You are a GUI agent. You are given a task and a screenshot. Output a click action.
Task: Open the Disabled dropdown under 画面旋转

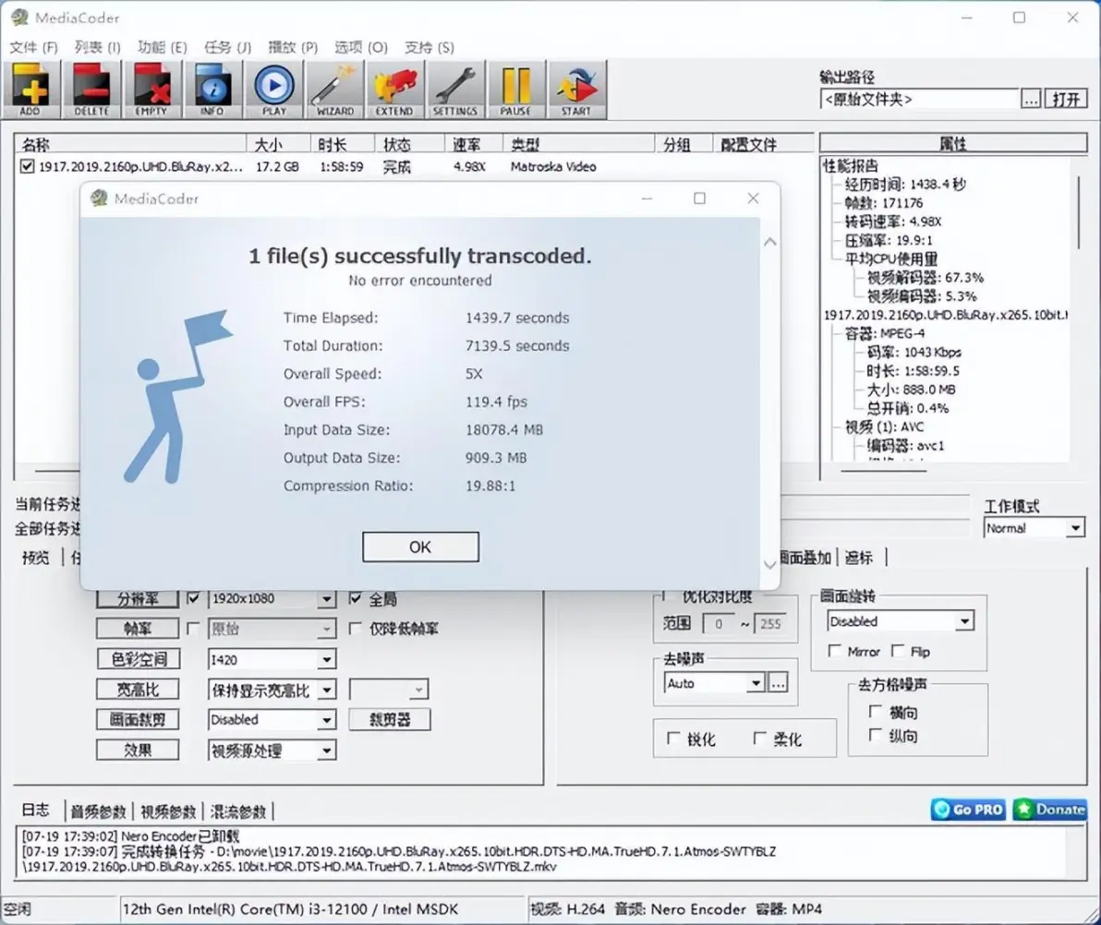tap(965, 621)
